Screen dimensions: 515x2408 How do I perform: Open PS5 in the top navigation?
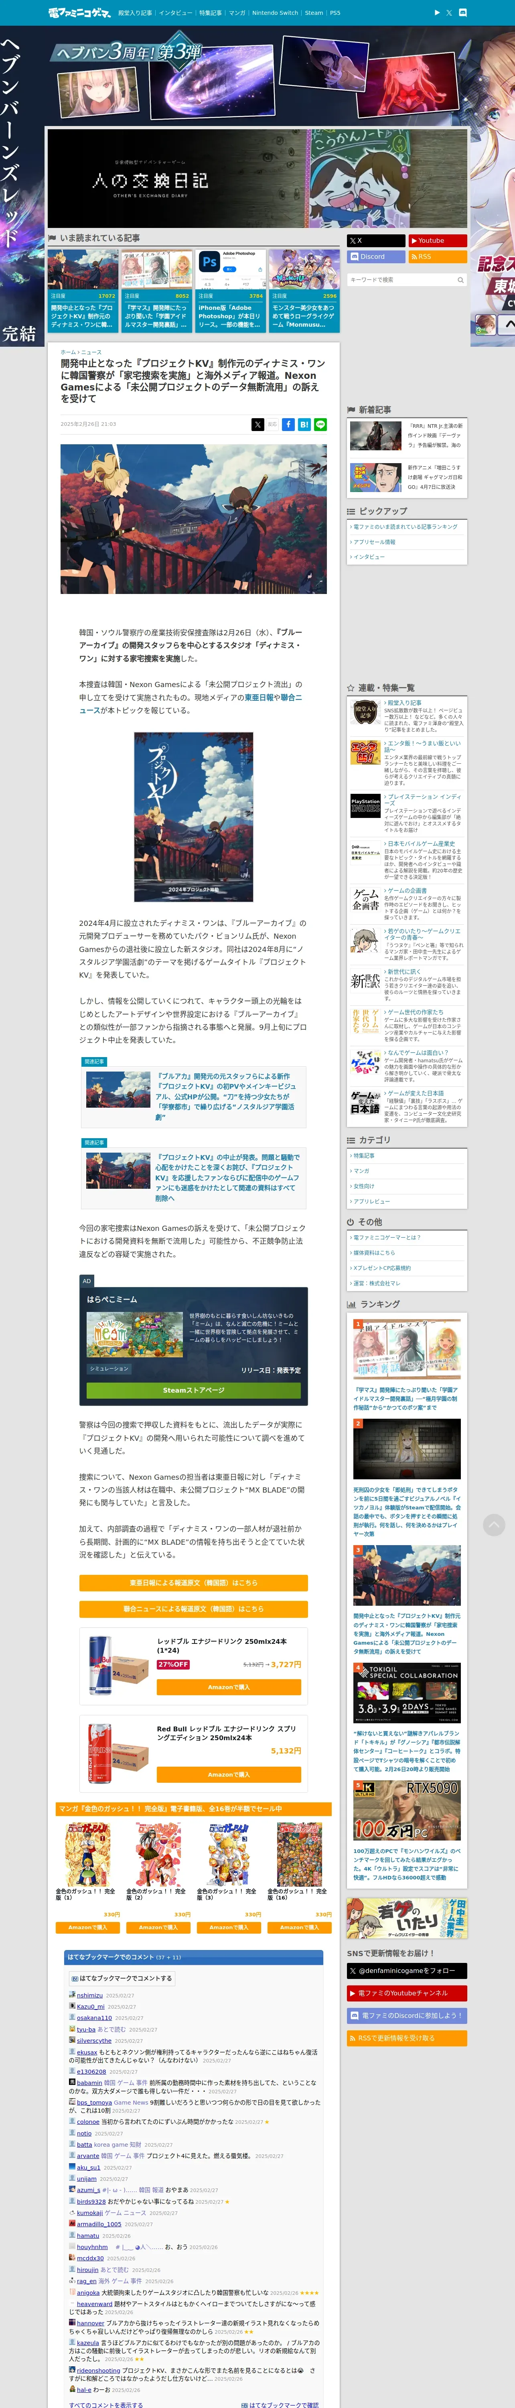(x=335, y=13)
